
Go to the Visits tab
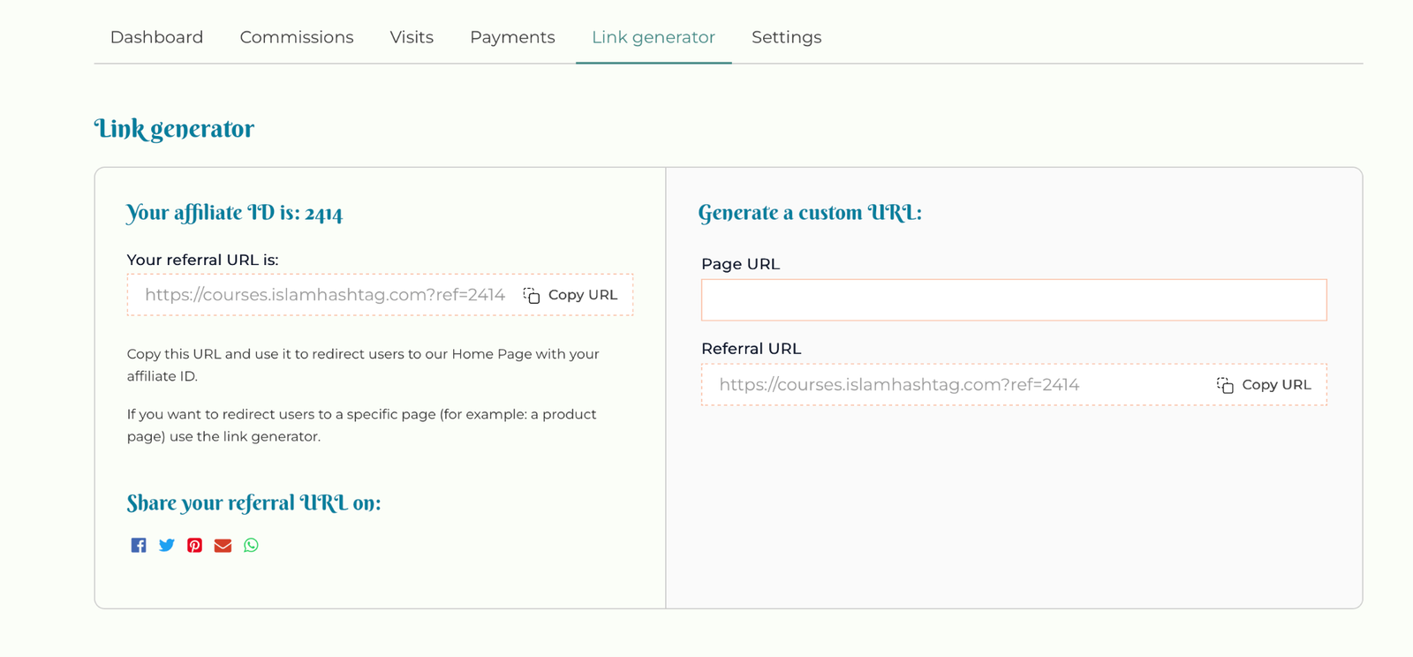tap(412, 37)
